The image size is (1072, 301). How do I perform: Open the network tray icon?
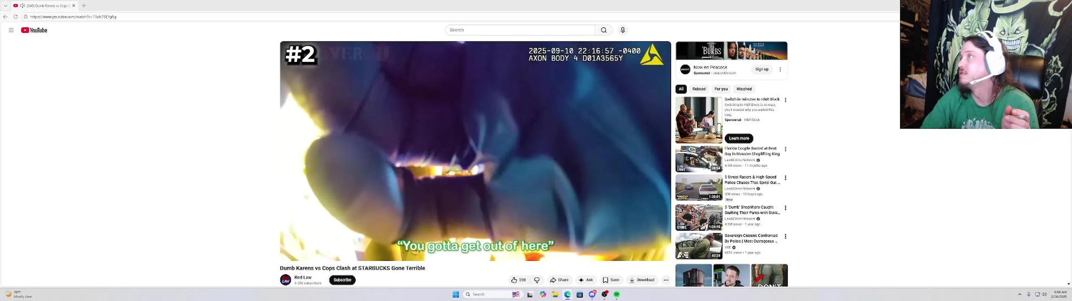[x=1037, y=295]
